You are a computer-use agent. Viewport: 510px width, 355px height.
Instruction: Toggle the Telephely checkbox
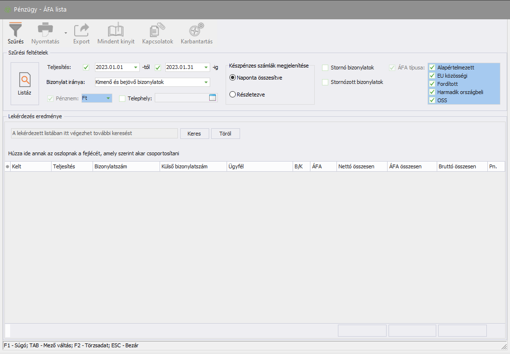pyautogui.click(x=122, y=98)
